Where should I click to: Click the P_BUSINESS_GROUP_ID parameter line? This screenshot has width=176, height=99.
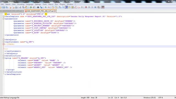44,21
